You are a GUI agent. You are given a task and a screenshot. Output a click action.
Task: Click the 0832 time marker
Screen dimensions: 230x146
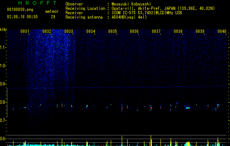(x=47, y=31)
